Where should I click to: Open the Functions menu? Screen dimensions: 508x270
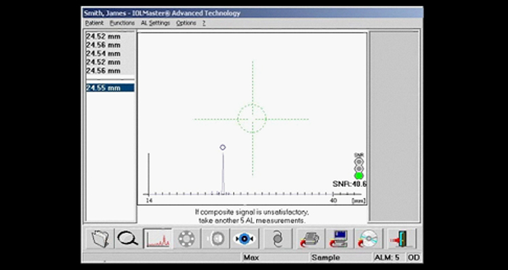122,23
